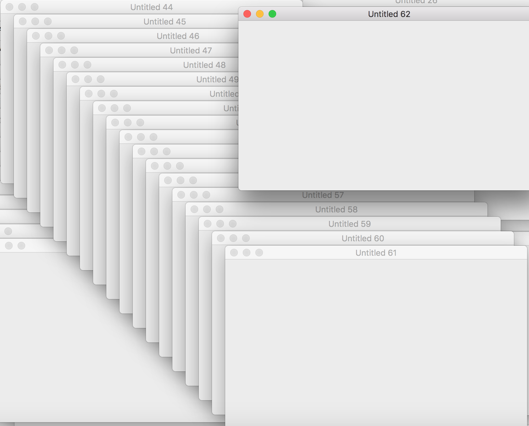Focus Untitled 48 by clicking its title
This screenshot has height=426, width=529.
click(204, 65)
